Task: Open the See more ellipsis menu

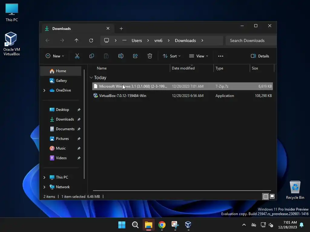Action: point(221,56)
